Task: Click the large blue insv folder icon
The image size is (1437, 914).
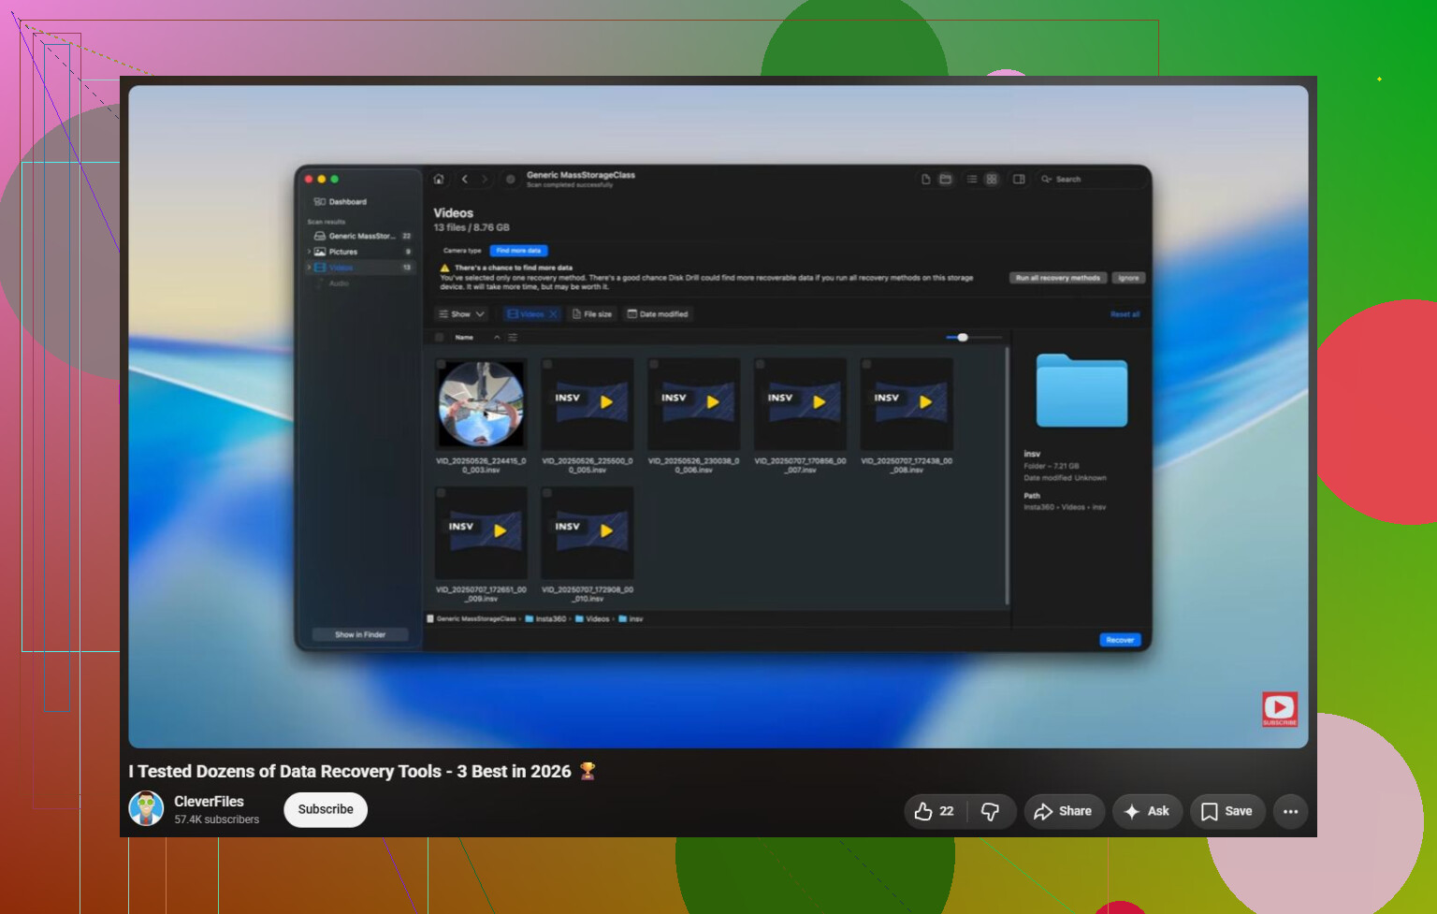Action: (1081, 390)
